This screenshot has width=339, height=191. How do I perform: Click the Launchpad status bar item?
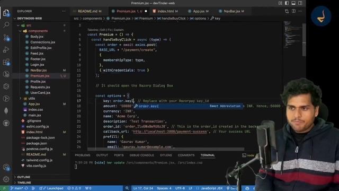[x=51, y=188]
